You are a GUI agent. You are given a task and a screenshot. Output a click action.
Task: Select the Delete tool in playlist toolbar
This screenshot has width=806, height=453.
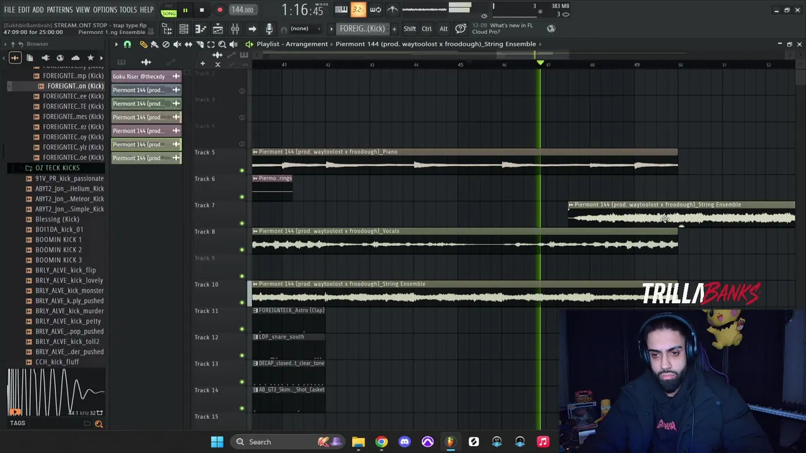point(166,44)
